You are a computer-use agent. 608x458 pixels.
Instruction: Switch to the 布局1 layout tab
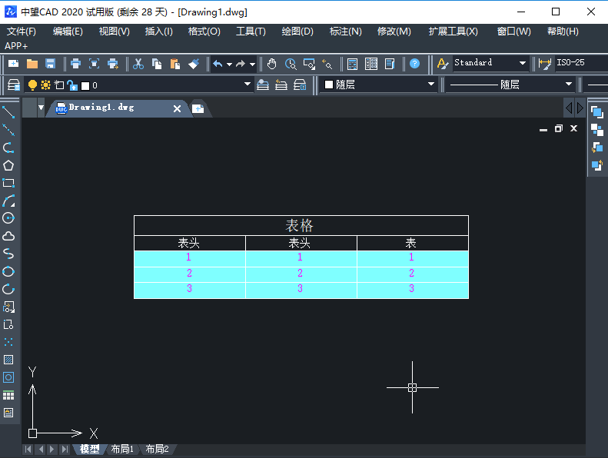[122, 449]
